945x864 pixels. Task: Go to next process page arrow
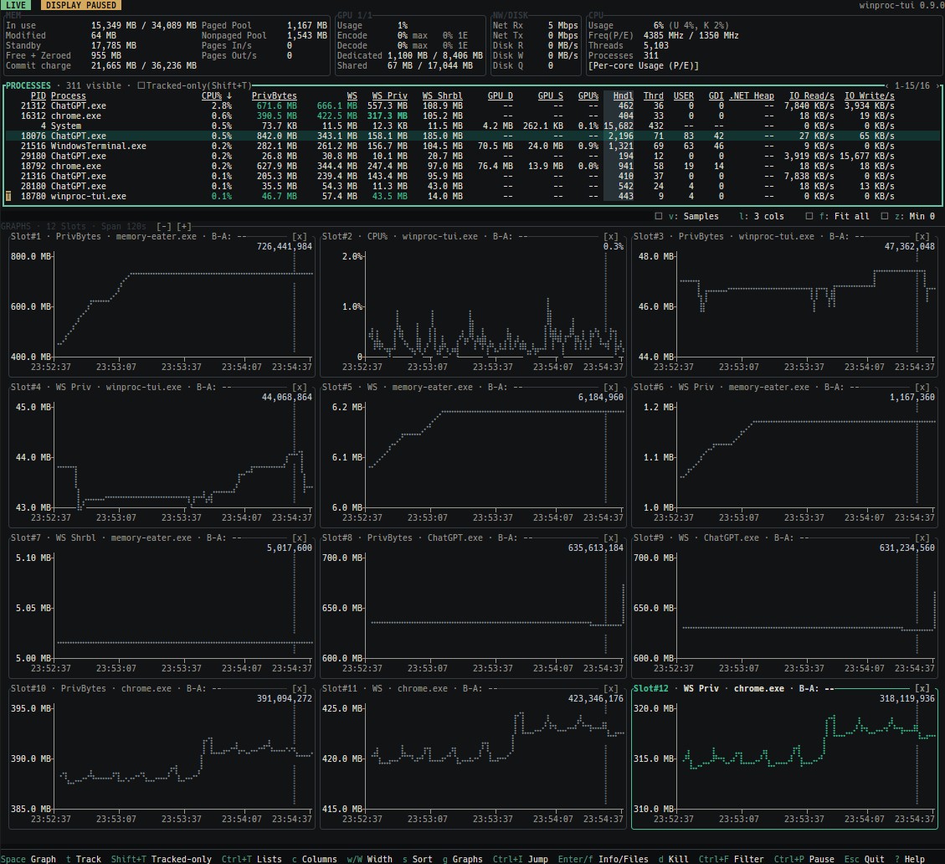937,85
